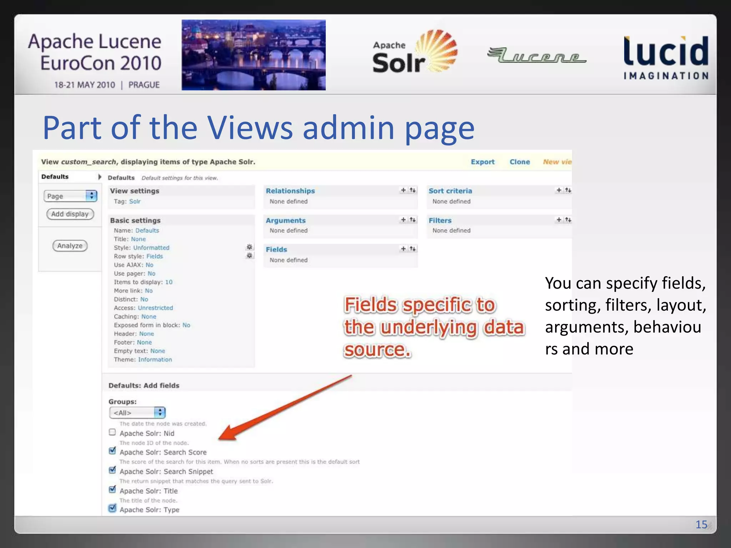Add a new Argument with plus icon

[403, 220]
